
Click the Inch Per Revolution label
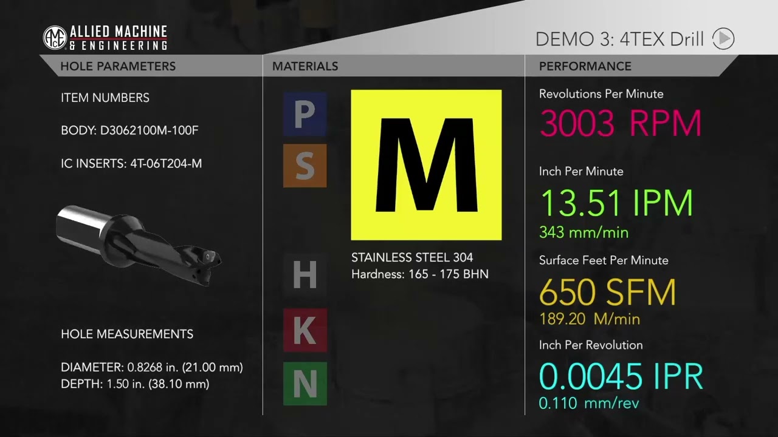[591, 345]
